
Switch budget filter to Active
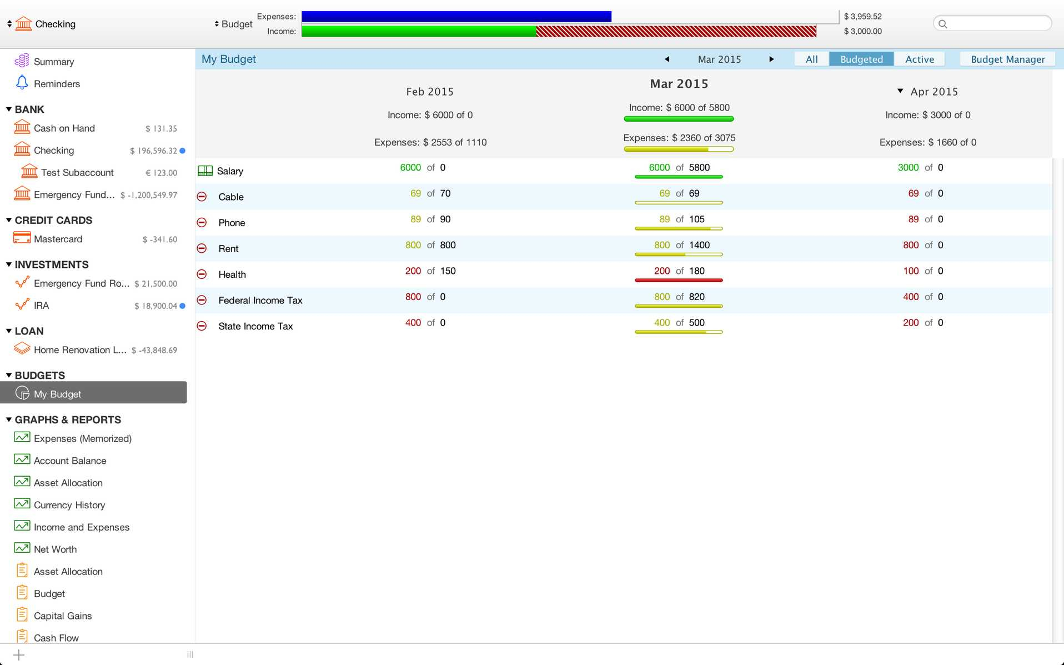[x=919, y=59]
